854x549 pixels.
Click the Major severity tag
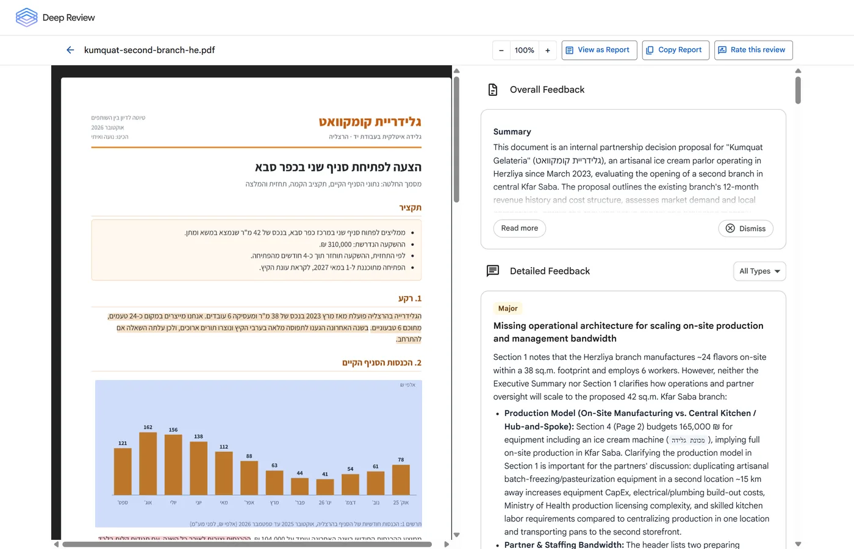(x=508, y=309)
